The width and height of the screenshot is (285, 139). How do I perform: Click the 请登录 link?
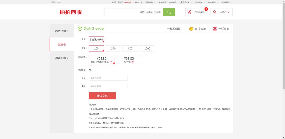tap(120, 2)
